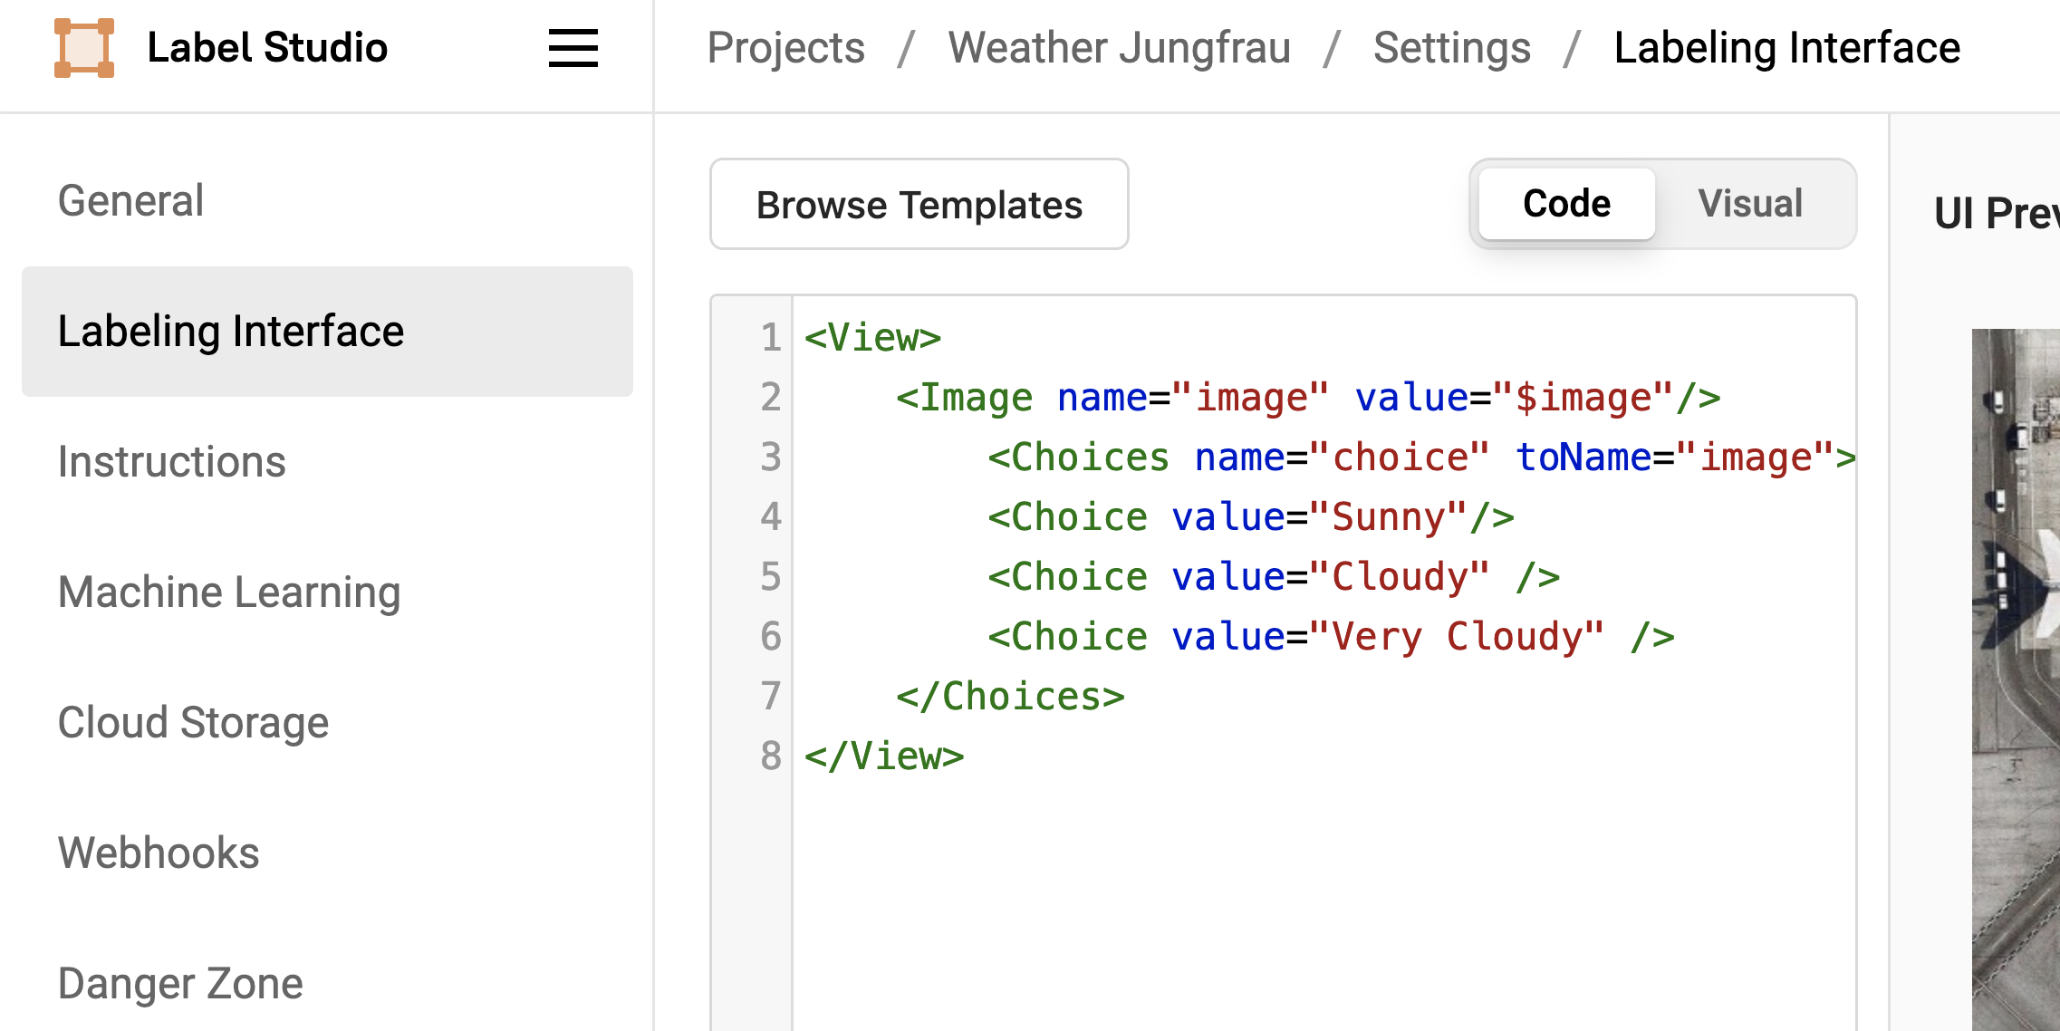2060x1031 pixels.
Task: Open Instructions settings section
Action: pyautogui.click(x=327, y=461)
